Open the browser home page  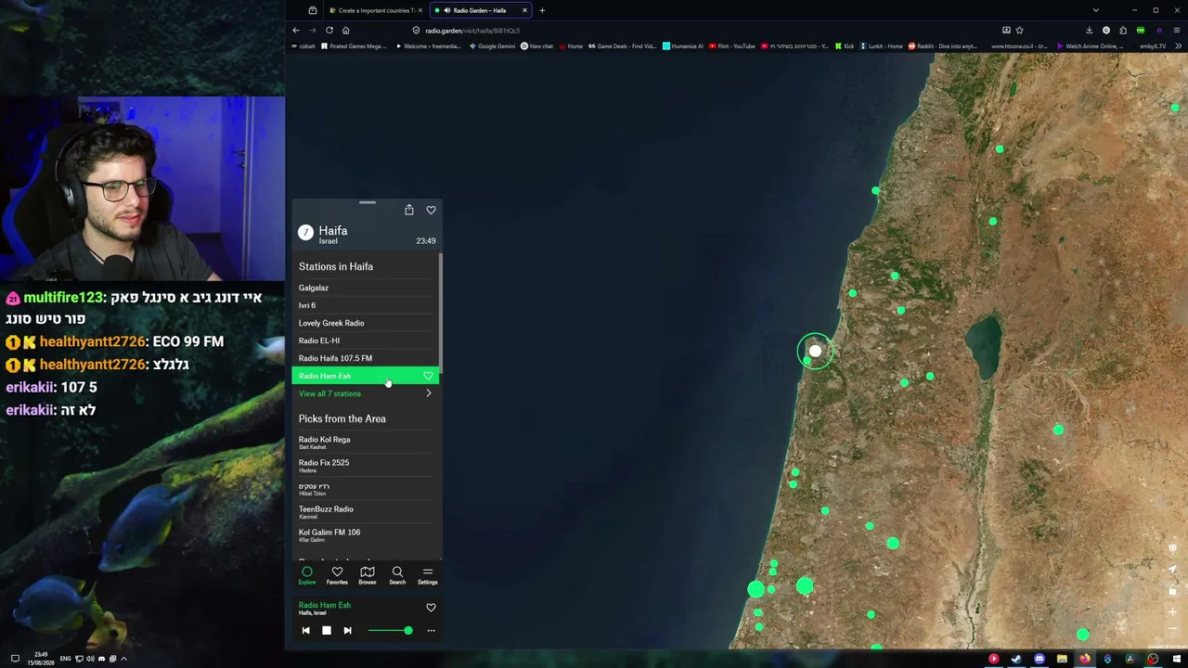[x=345, y=31]
